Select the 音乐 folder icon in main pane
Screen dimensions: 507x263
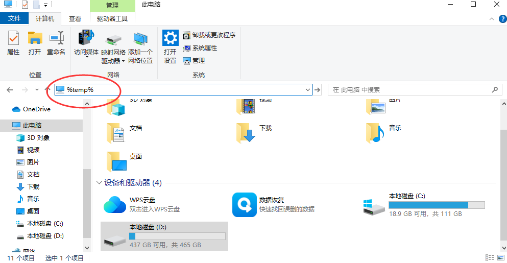375,133
